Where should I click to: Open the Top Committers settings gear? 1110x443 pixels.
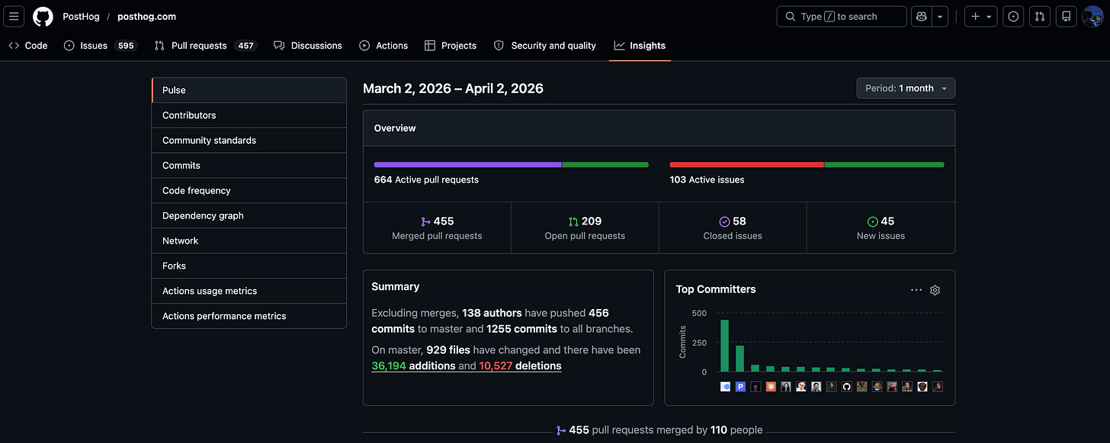coord(935,290)
